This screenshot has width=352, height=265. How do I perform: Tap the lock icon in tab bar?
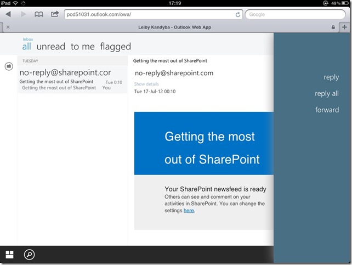333,27
